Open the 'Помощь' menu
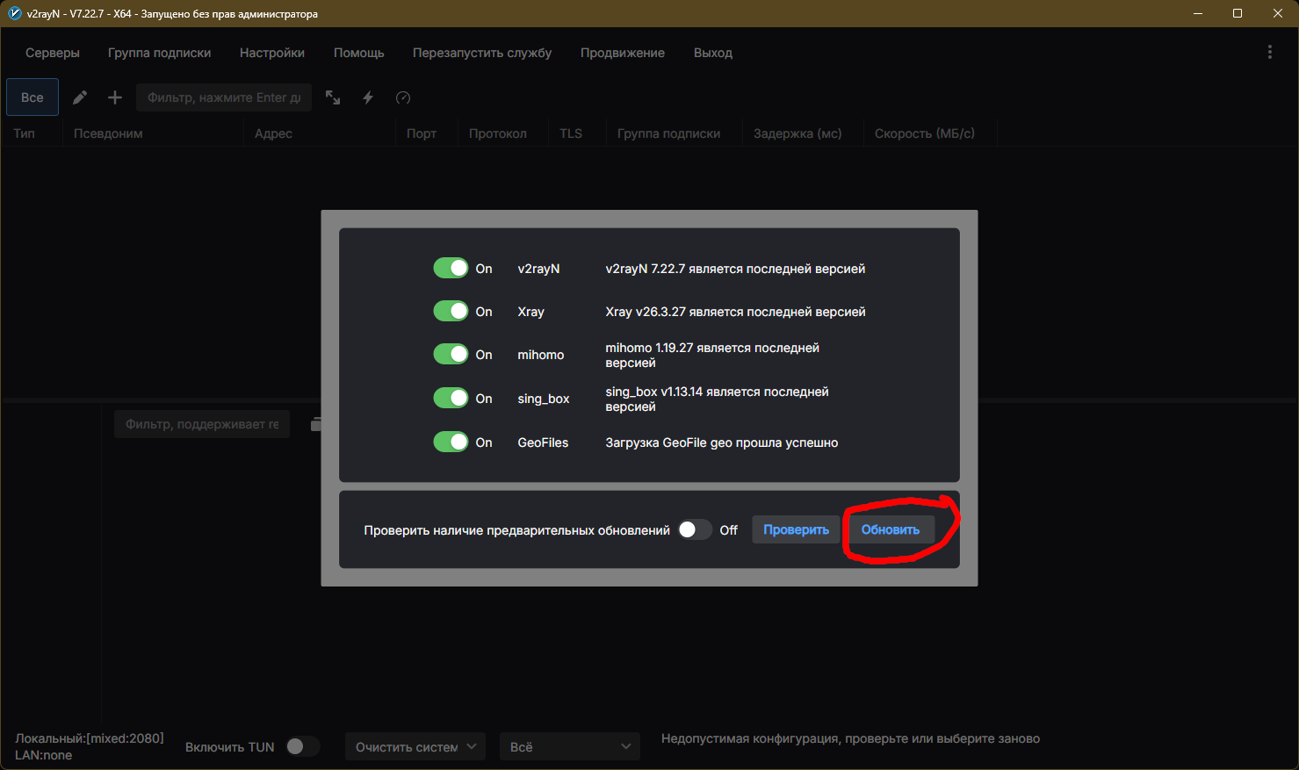 pyautogui.click(x=359, y=53)
